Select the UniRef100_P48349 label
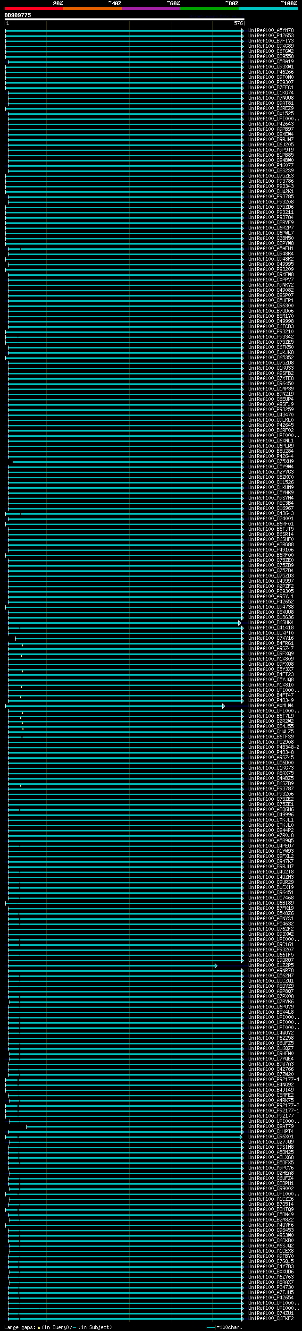302x1331 pixels. tap(271, 700)
